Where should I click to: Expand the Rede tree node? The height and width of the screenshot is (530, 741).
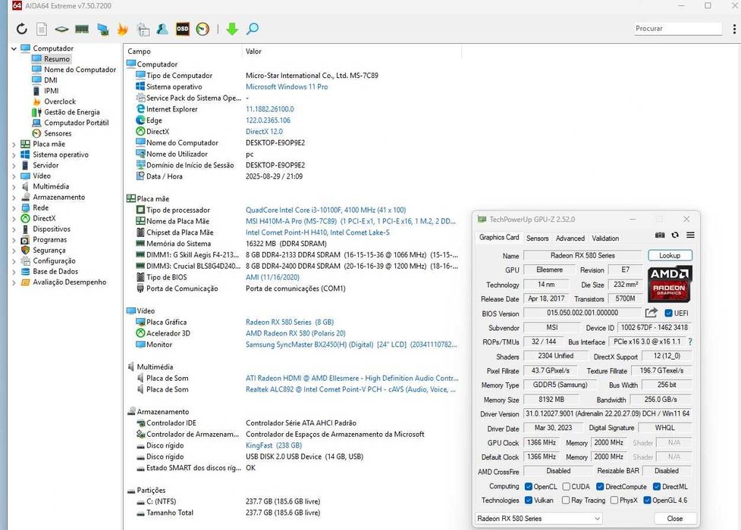14,208
